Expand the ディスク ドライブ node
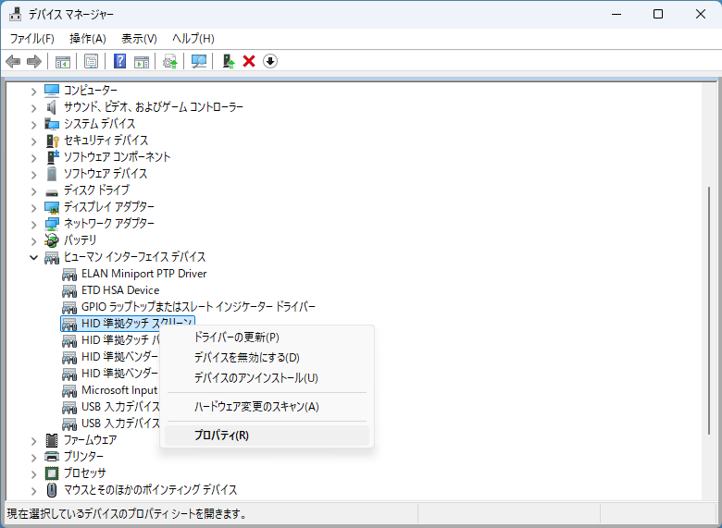This screenshot has height=528, width=722. (33, 190)
